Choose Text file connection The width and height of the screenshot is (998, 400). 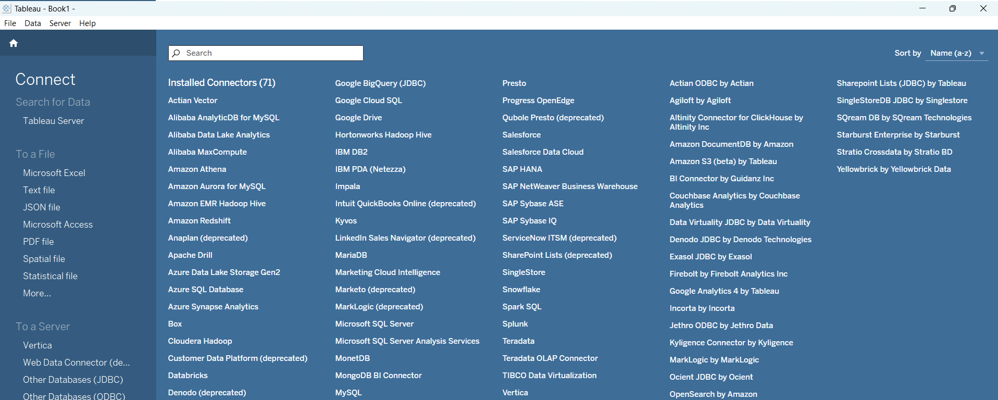(x=39, y=190)
